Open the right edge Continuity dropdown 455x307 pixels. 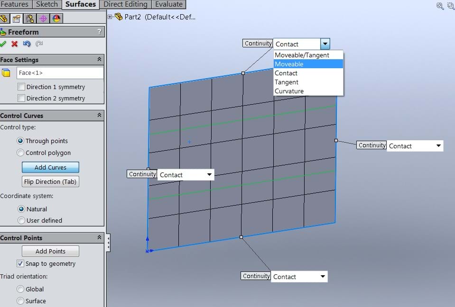pyautogui.click(x=438, y=146)
